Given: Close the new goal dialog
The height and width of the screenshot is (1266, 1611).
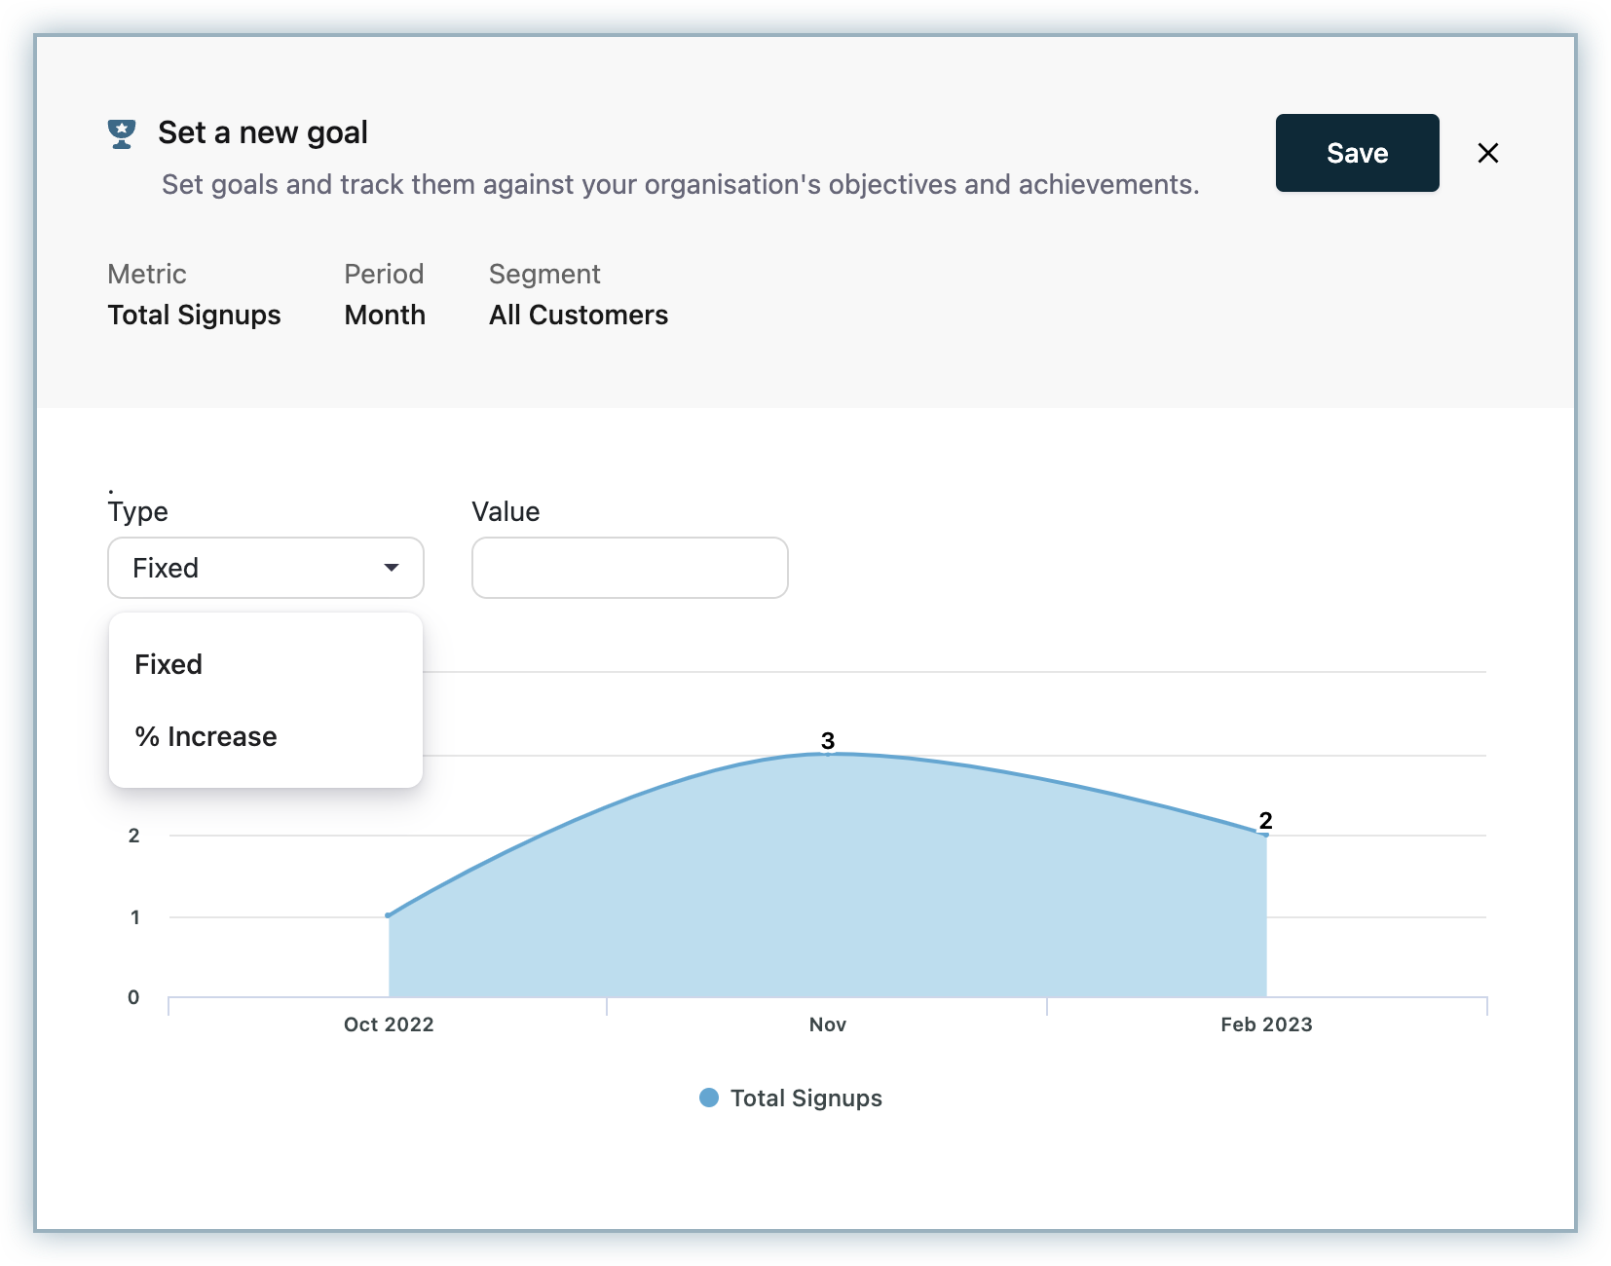Looking at the screenshot, I should click(x=1487, y=153).
